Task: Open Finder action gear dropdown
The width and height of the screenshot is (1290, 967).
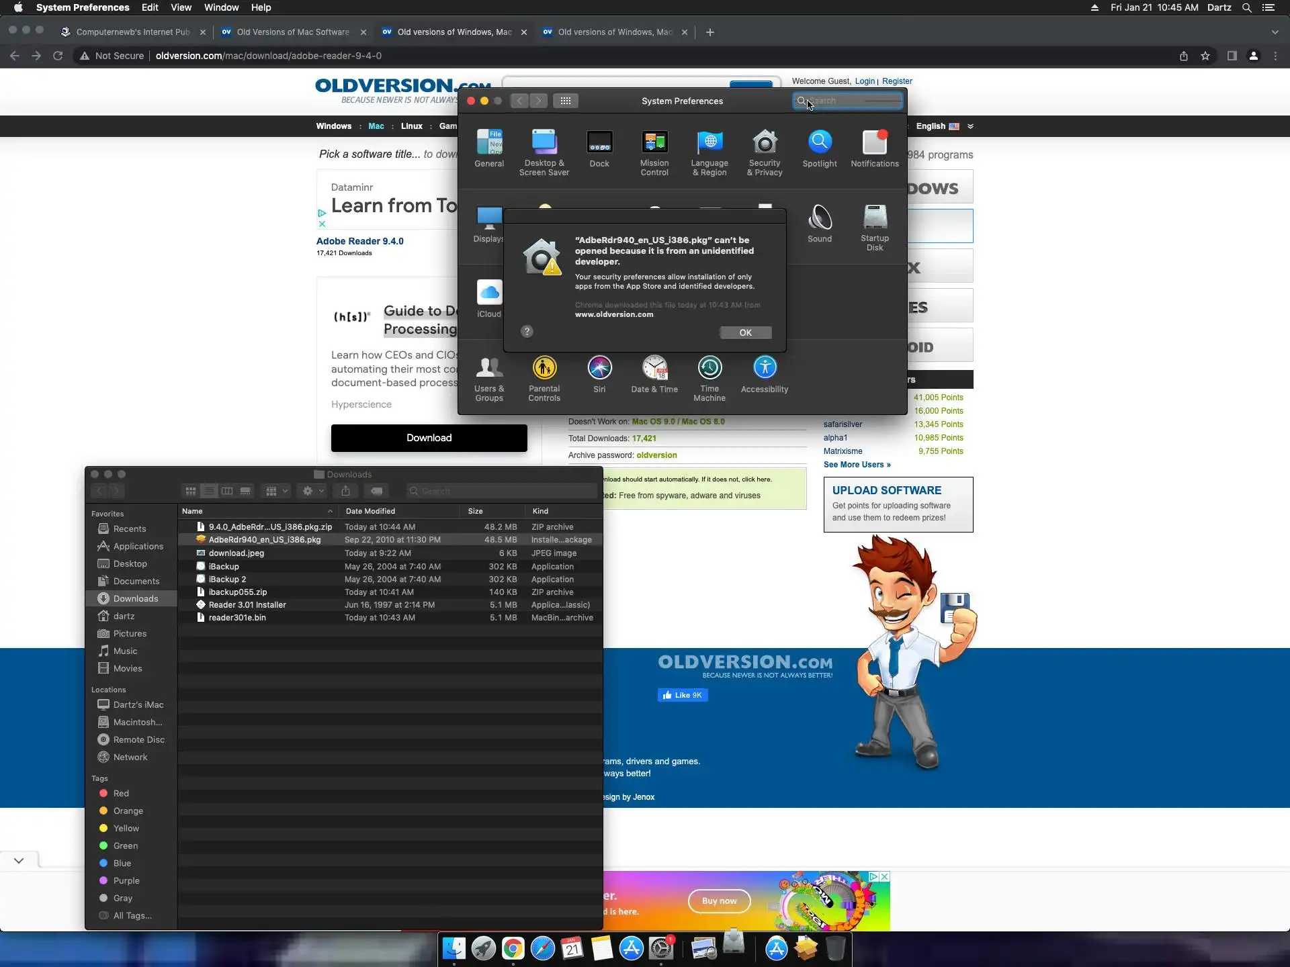Action: tap(312, 492)
